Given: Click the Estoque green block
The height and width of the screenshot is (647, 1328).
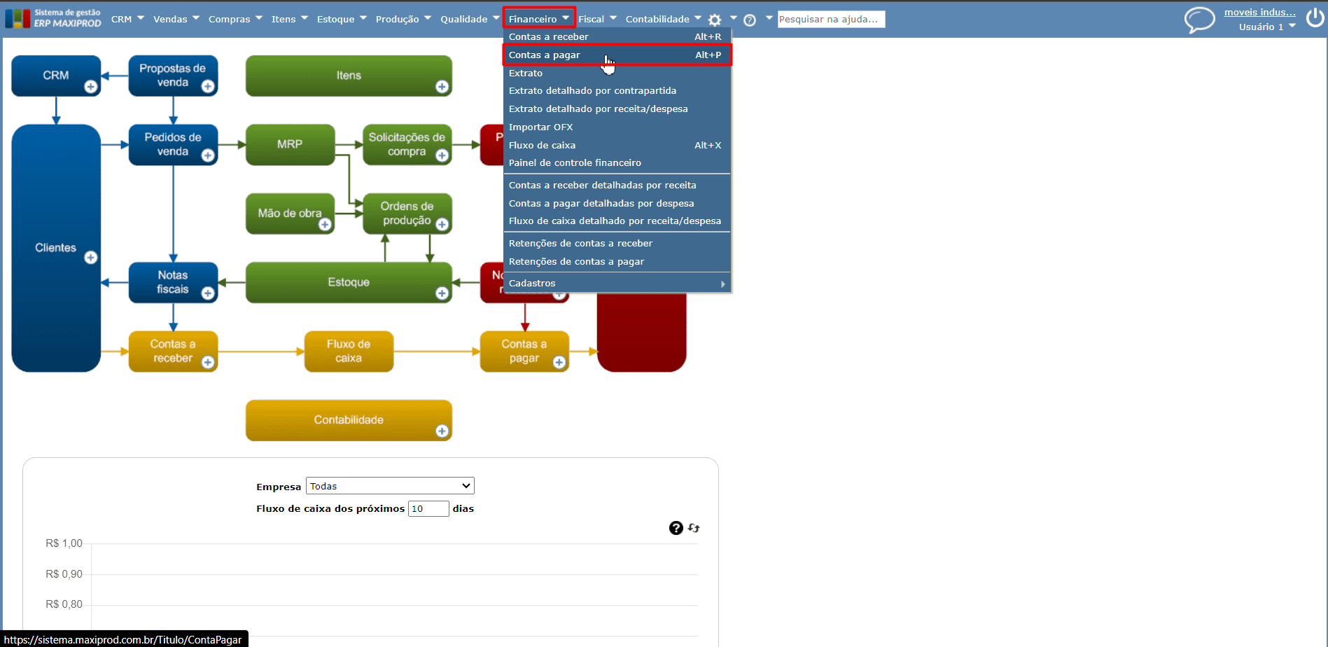Looking at the screenshot, I should [x=349, y=282].
